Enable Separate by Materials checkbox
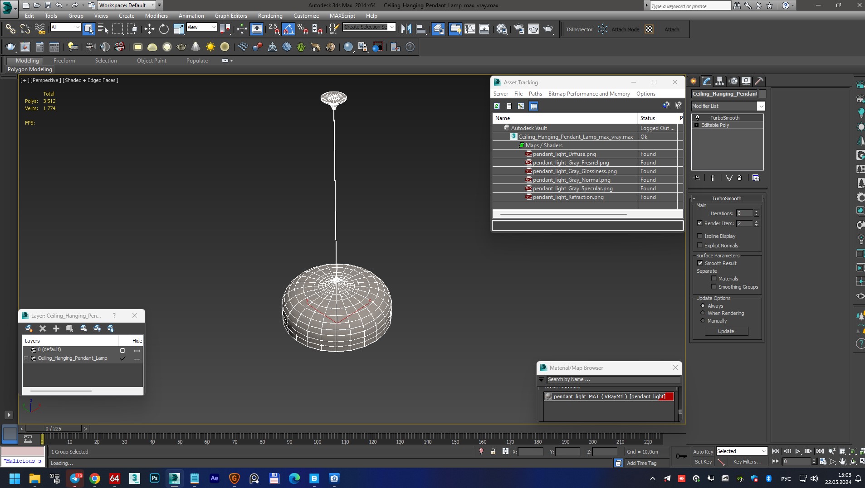This screenshot has height=488, width=865. pos(714,279)
